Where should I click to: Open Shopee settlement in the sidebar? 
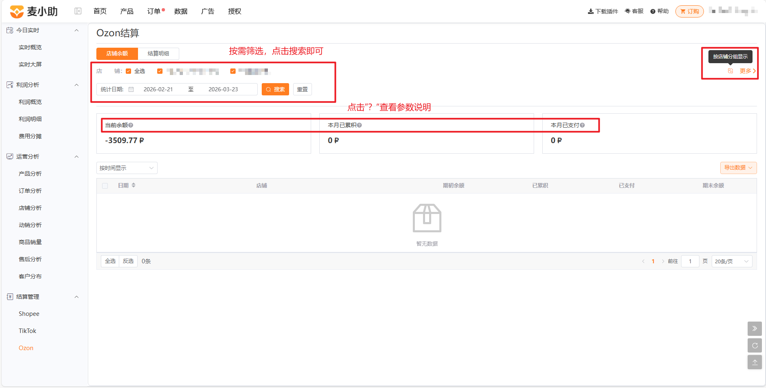point(29,314)
